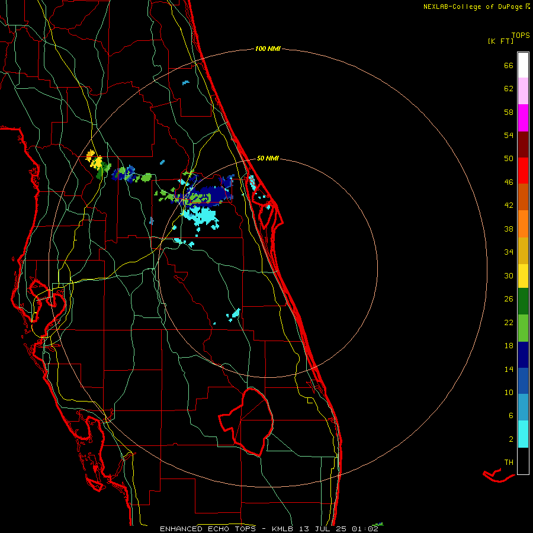The image size is (533, 533).
Task: Click legend value 66
Action: pyautogui.click(x=509, y=65)
